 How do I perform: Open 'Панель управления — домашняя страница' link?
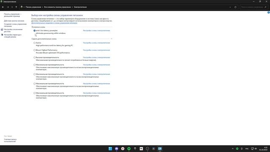click(x=13, y=15)
